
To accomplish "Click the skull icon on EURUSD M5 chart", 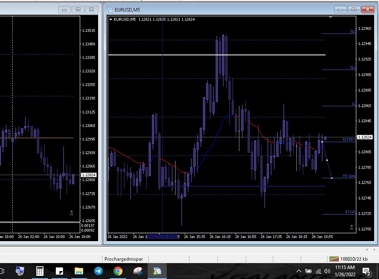I will [x=351, y=228].
